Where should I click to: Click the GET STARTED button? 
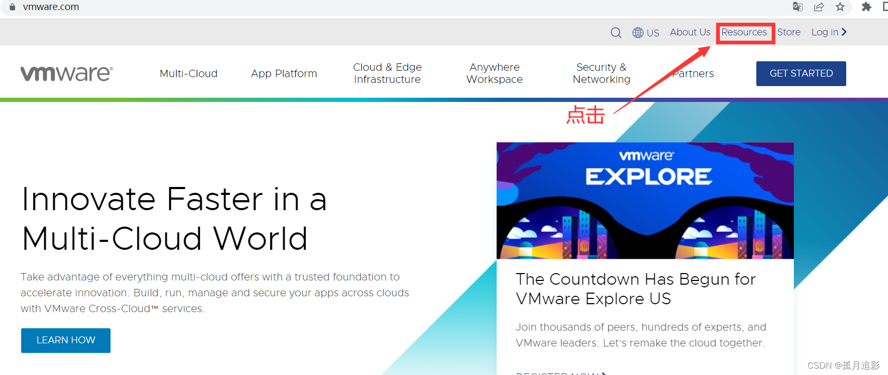coord(801,73)
